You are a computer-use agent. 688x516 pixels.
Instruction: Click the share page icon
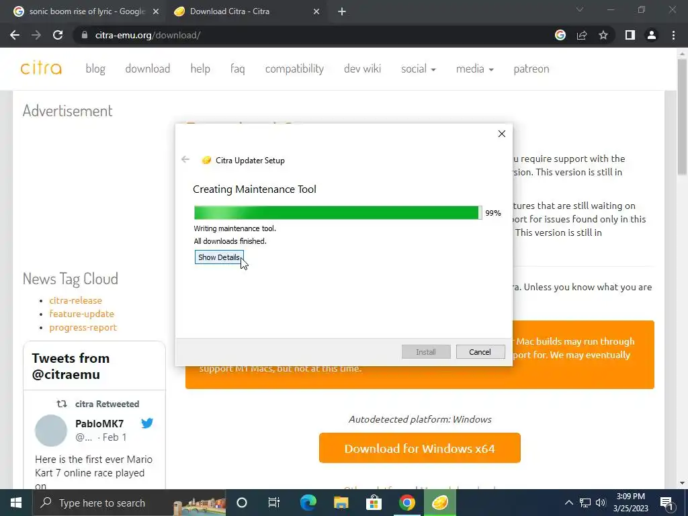click(582, 35)
